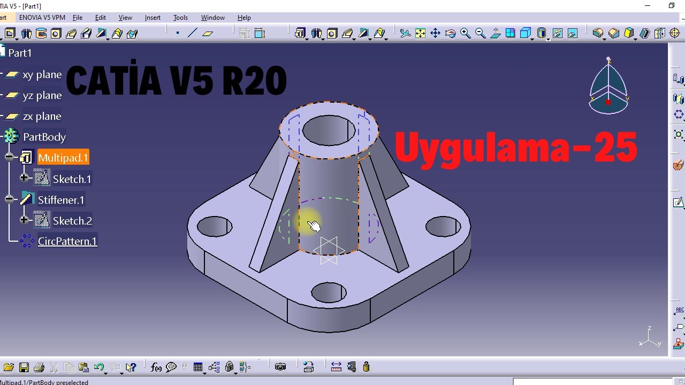Click the Capture camera icon
The height and width of the screenshot is (385, 685).
pos(280,367)
